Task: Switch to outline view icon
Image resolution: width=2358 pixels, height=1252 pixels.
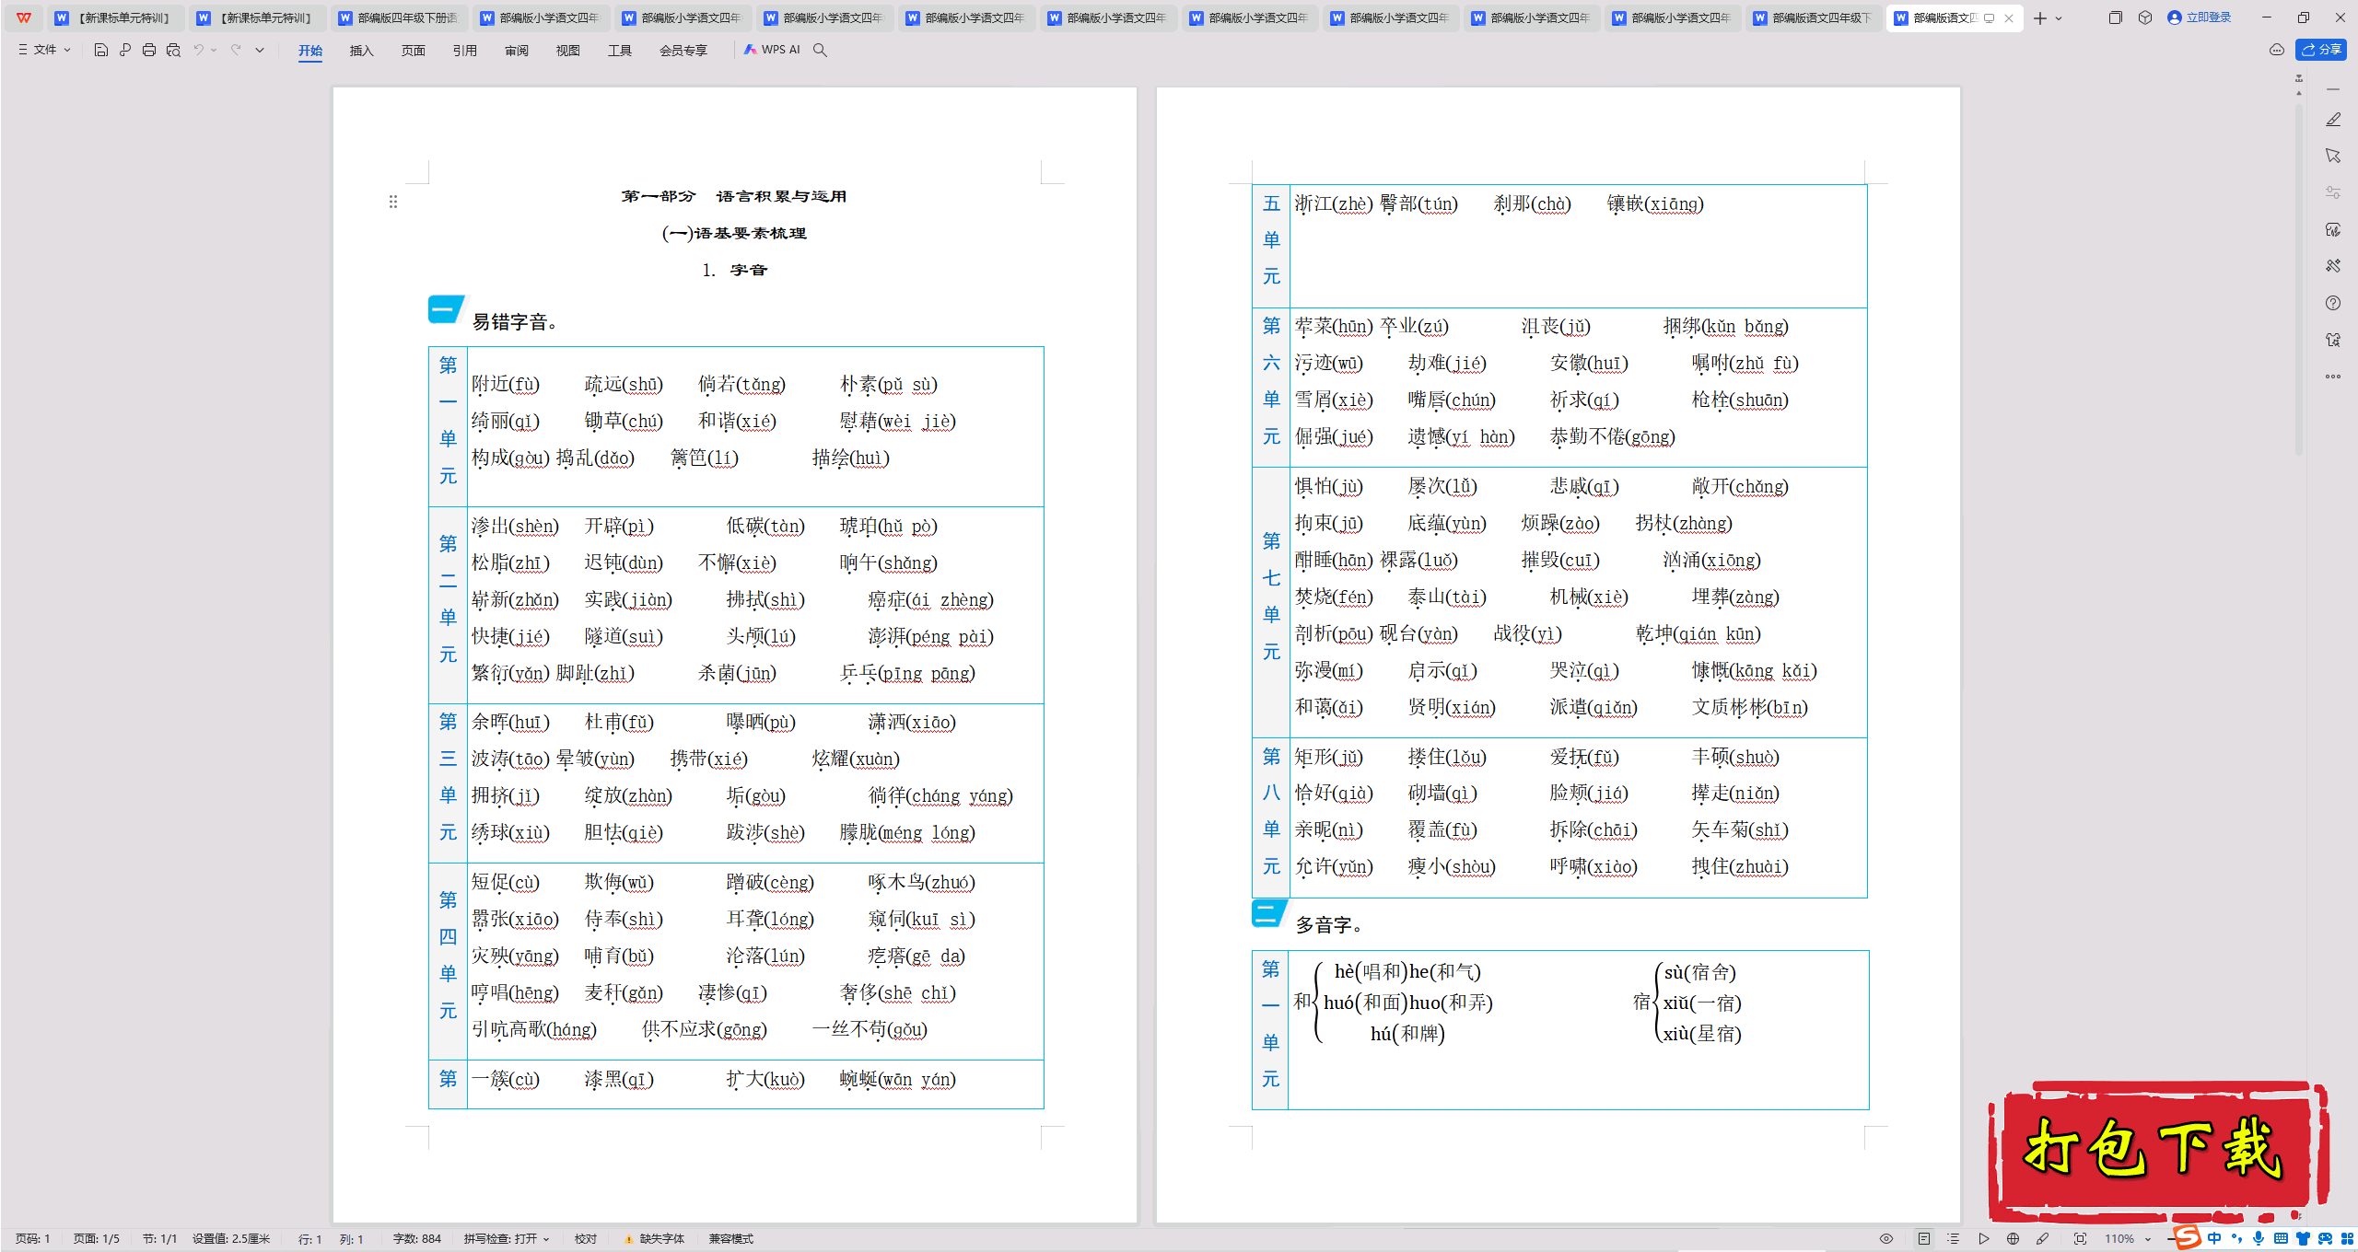Action: (1954, 1239)
